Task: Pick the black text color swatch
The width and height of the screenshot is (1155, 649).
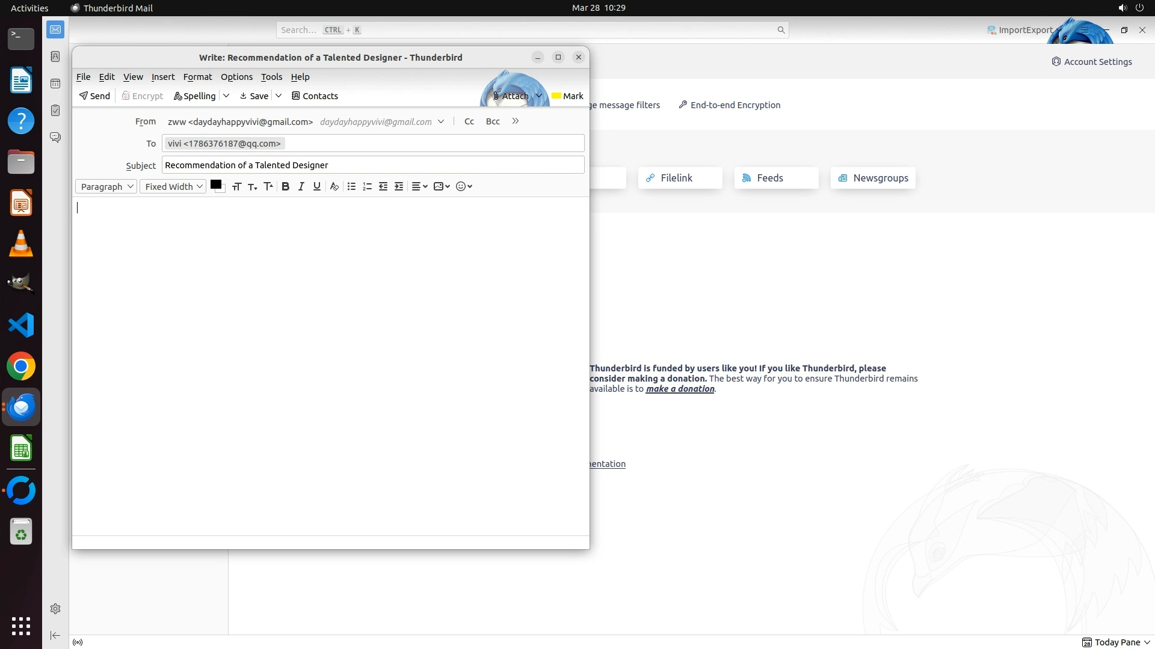Action: pos(215,184)
